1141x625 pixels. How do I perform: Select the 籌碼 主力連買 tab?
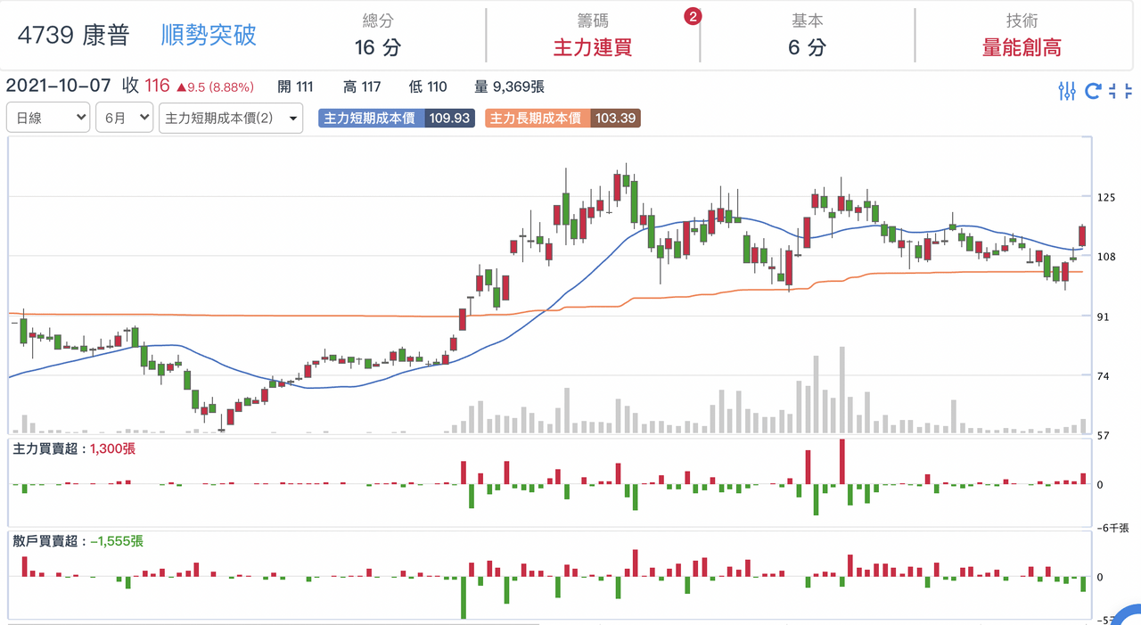tap(593, 36)
